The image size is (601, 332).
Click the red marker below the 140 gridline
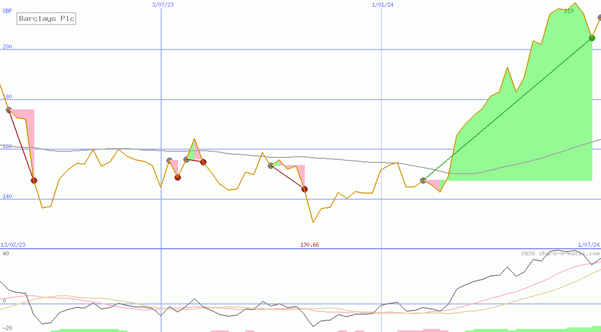click(x=305, y=189)
